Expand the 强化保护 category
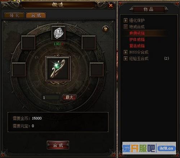Viewport: 180px width, 158px height. tap(126, 21)
